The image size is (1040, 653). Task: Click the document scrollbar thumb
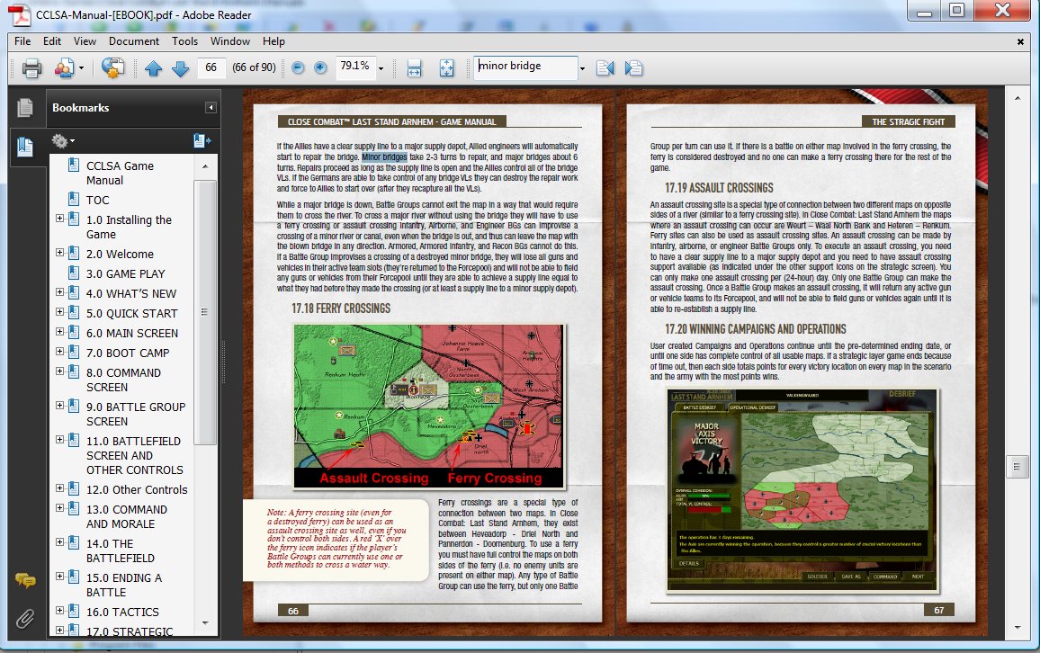coord(1017,467)
